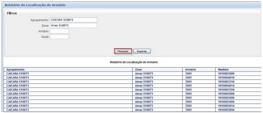Select the last row medidor 1010063894
The image size is (263, 113).
click(x=226, y=110)
